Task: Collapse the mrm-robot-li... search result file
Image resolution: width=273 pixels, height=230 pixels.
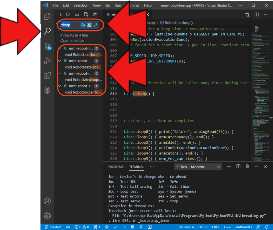Action: click(x=60, y=48)
